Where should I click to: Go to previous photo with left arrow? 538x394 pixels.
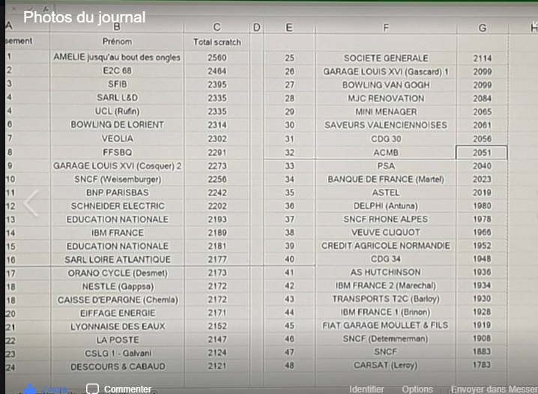pos(31,203)
